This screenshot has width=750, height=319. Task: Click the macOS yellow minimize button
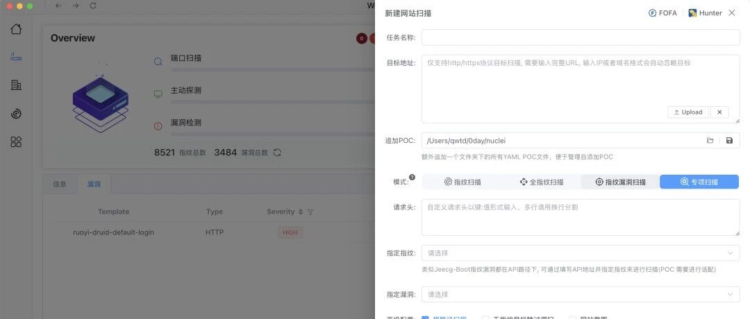click(19, 6)
